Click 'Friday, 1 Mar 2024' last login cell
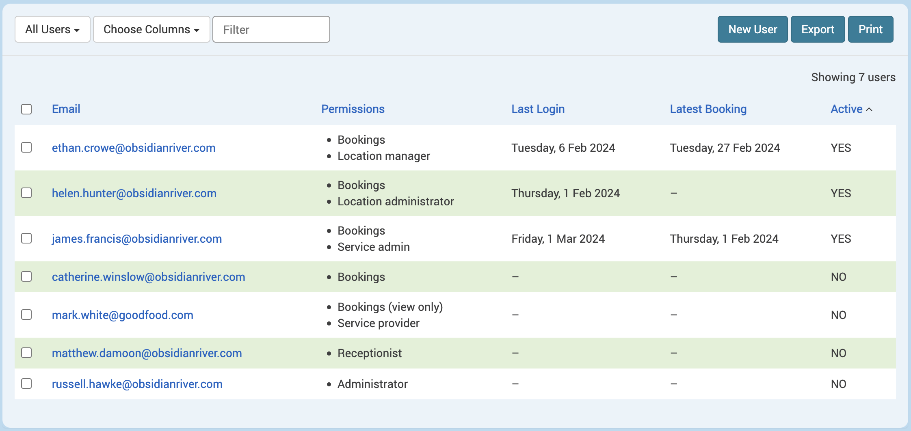 coord(558,239)
